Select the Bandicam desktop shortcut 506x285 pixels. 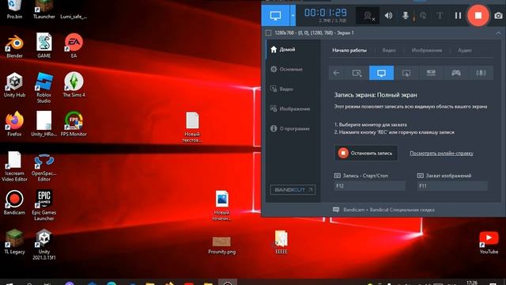(x=14, y=203)
